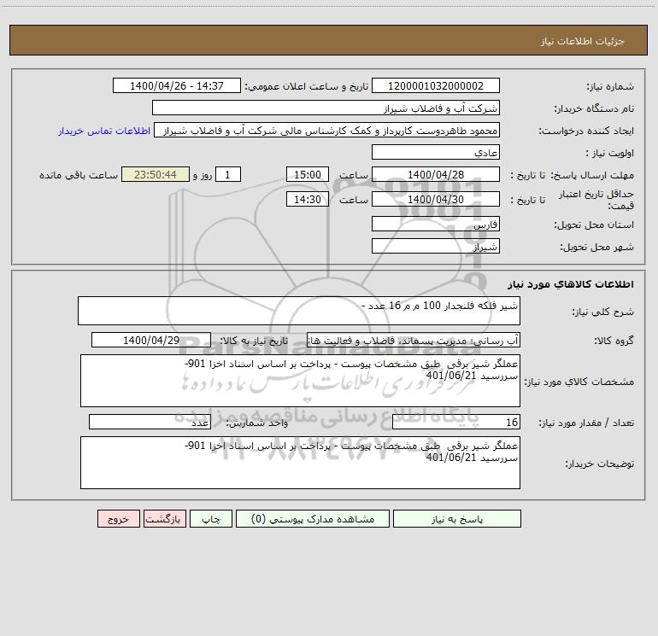Click the چاپ print button

pos(211,519)
